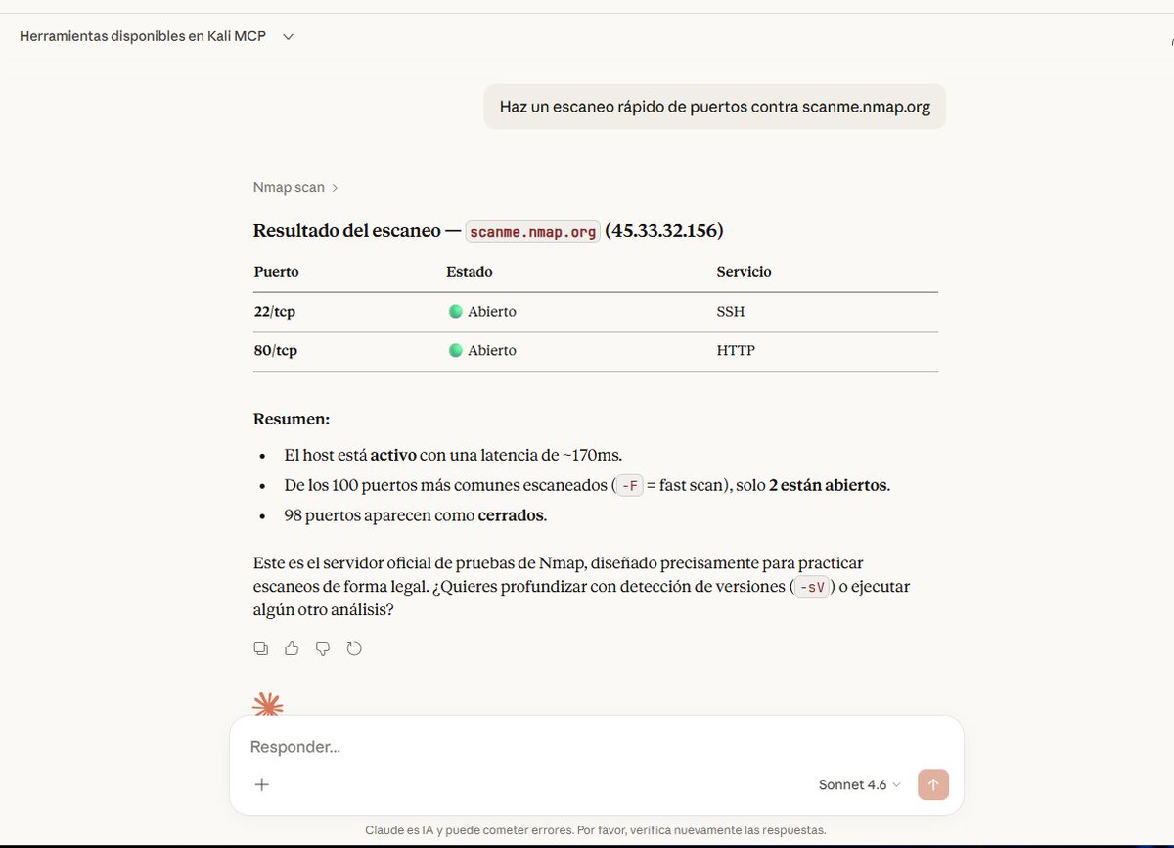Retry the response with the regenerate icon
1174x848 pixels.
pos(354,648)
